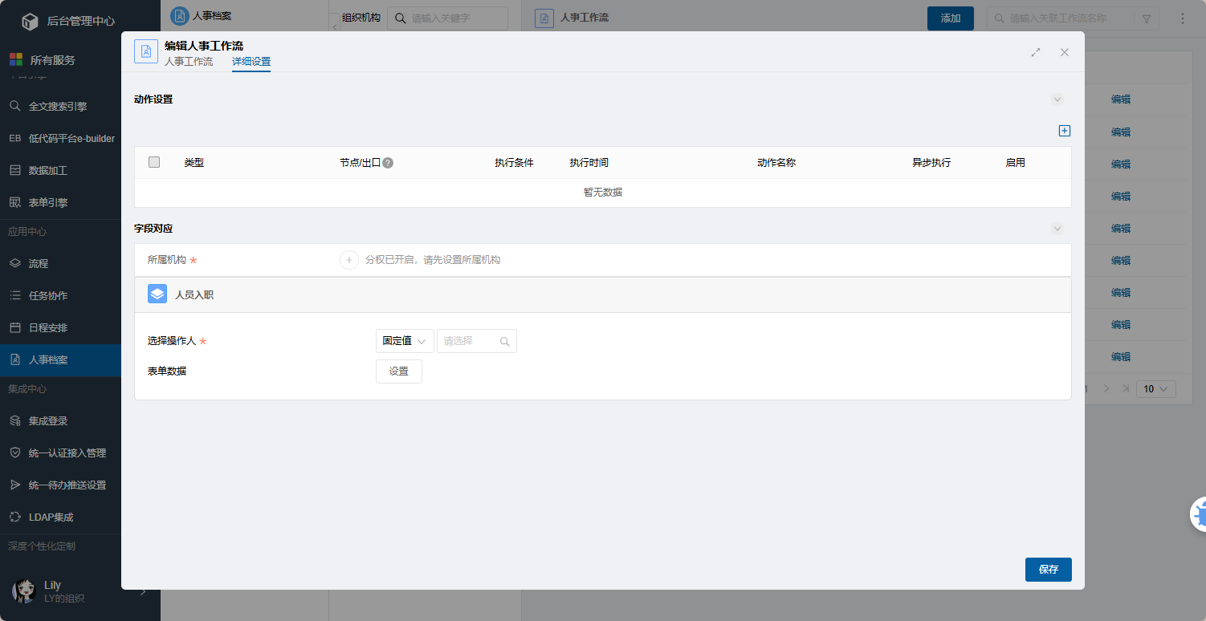Click the search icon in 选择操作人 field
The height and width of the screenshot is (621, 1206).
tap(505, 341)
